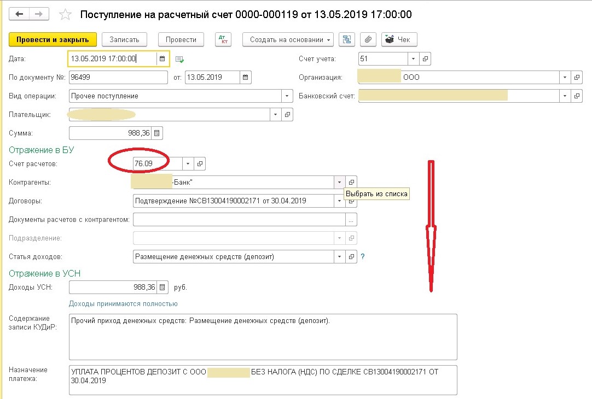The height and width of the screenshot is (399, 592).
Task: Click the Записать button
Action: [x=124, y=39]
